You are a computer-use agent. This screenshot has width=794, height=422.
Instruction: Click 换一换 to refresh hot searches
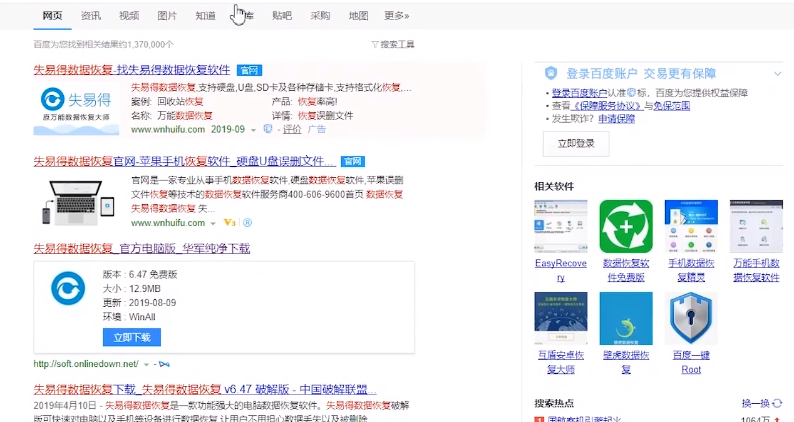tap(756, 403)
